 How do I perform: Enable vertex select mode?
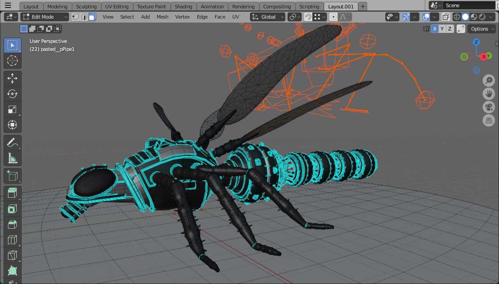tap(75, 17)
